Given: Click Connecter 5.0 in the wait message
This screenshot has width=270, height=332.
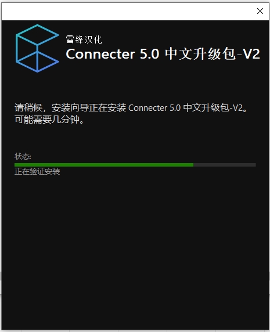Looking at the screenshot, I should [x=154, y=108].
